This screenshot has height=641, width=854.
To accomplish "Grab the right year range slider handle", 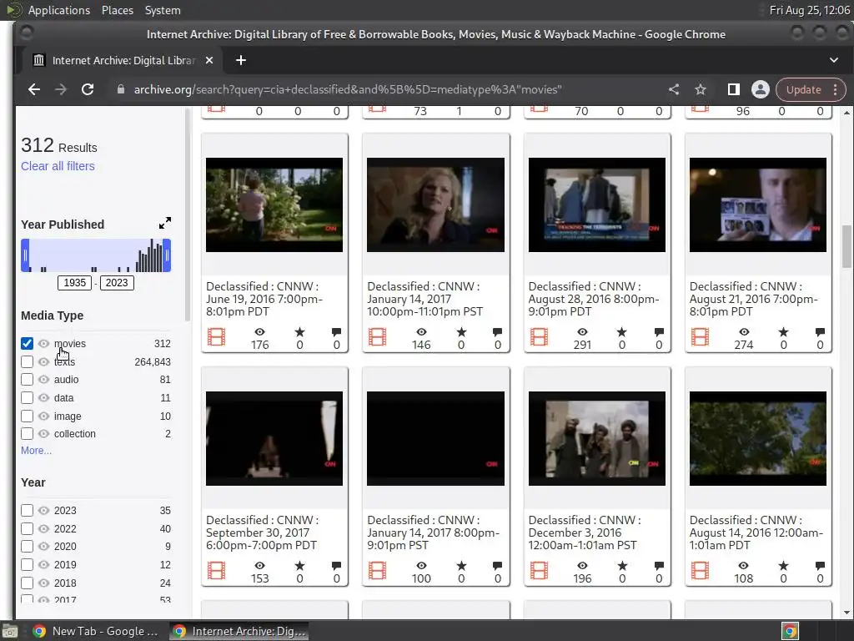I will (167, 255).
